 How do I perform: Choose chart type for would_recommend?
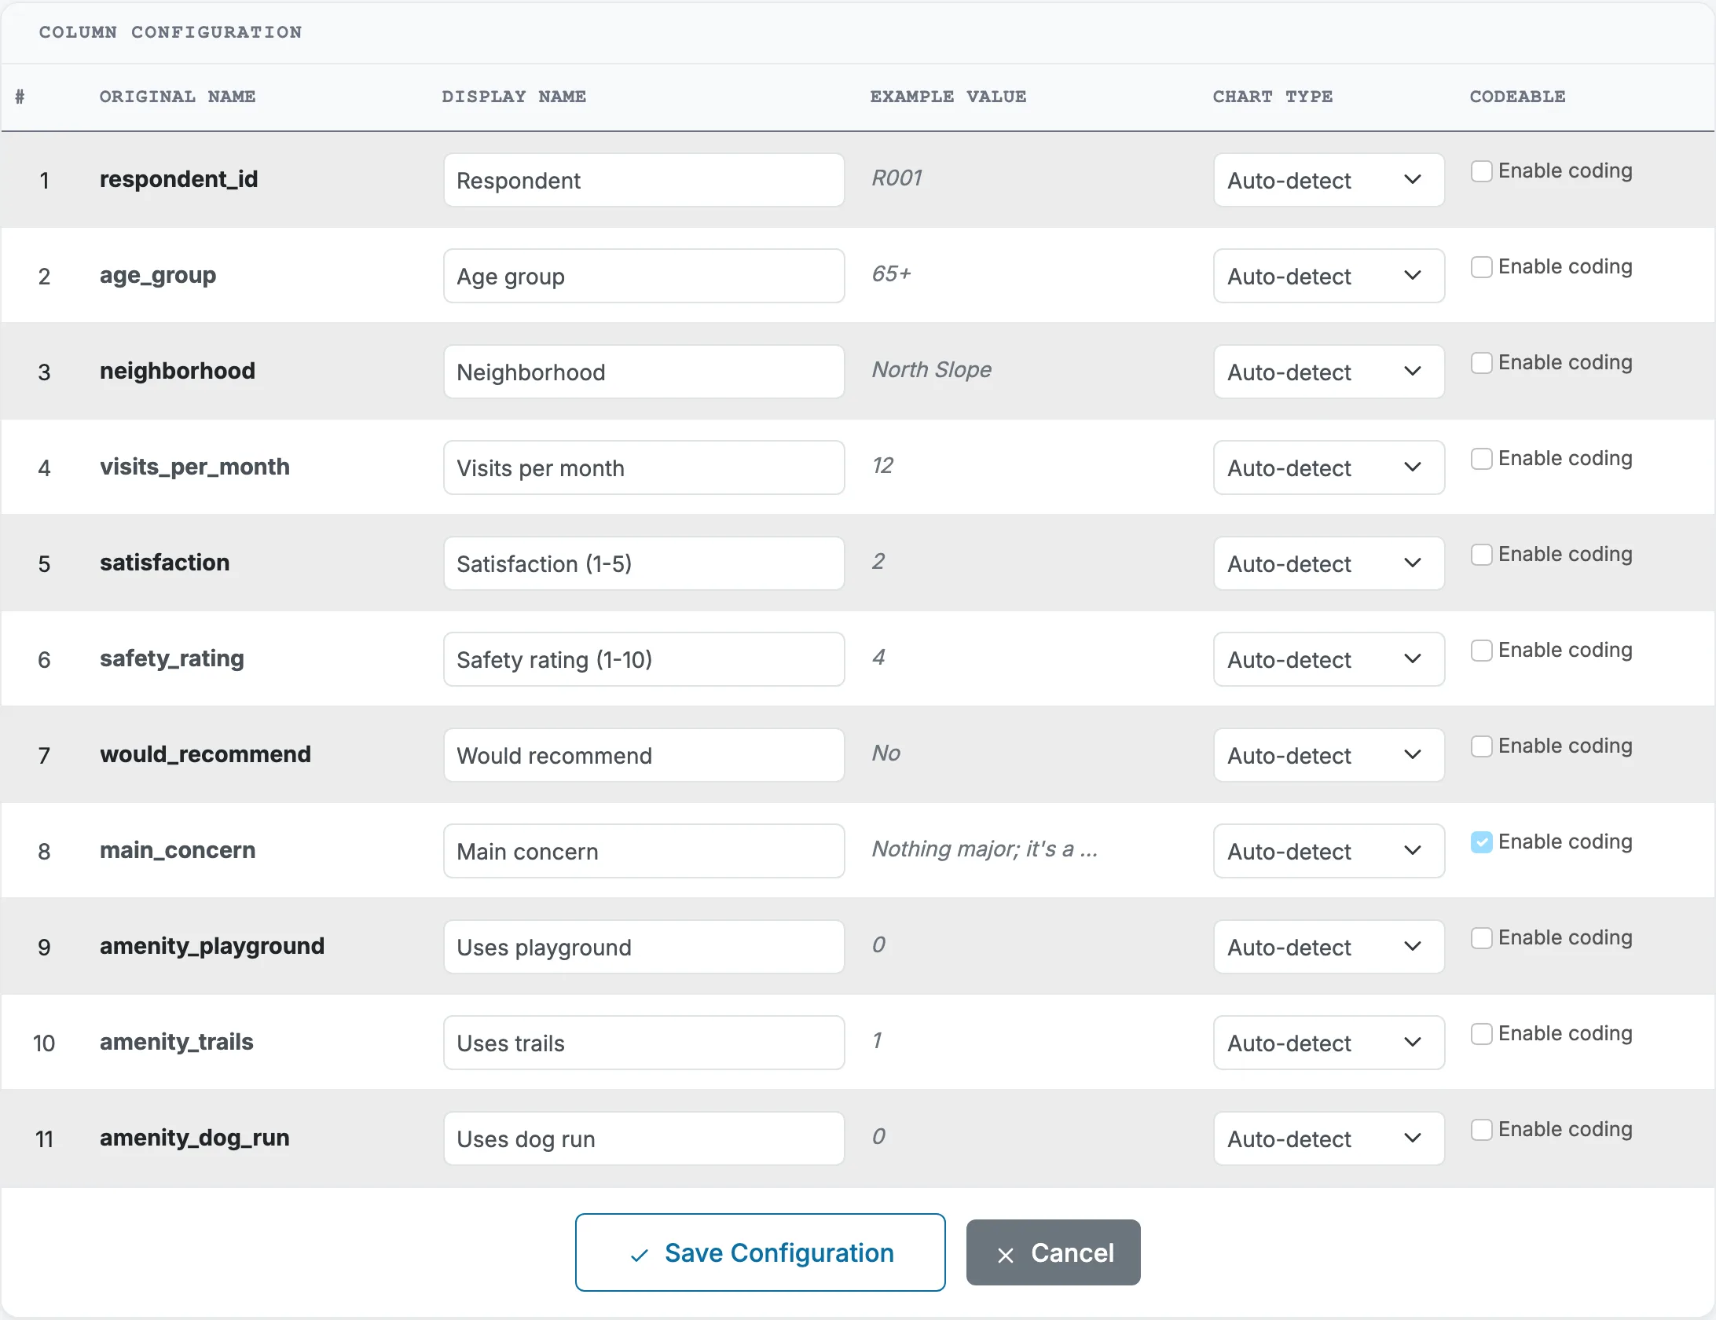1329,755
